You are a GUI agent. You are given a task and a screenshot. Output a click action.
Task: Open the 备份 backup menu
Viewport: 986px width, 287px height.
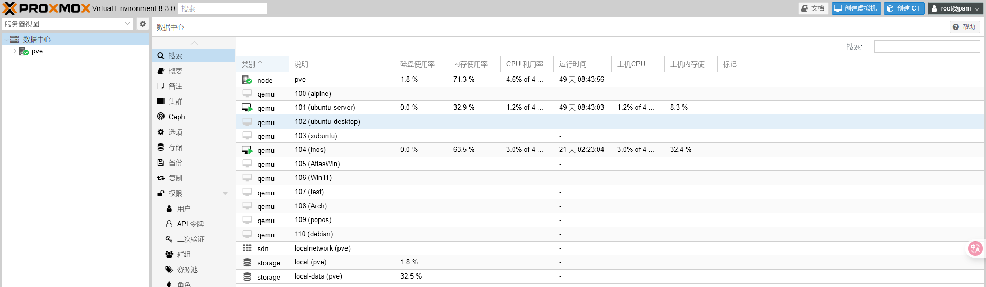pos(176,162)
